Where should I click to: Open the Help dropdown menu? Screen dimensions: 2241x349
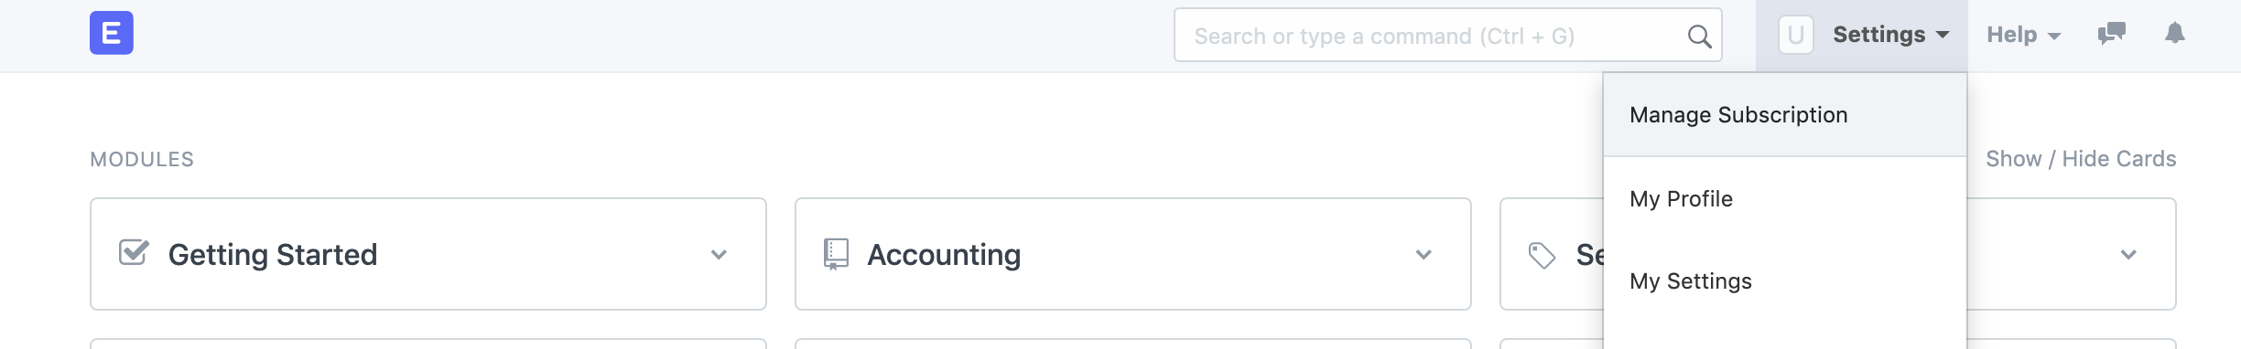coord(2023,35)
